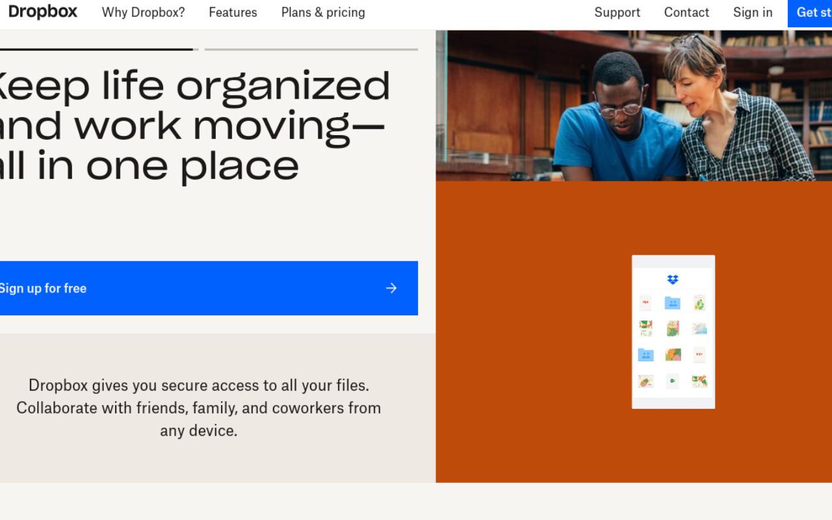Image resolution: width=832 pixels, height=520 pixels.
Task: Click Sign in in the header
Action: [753, 12]
